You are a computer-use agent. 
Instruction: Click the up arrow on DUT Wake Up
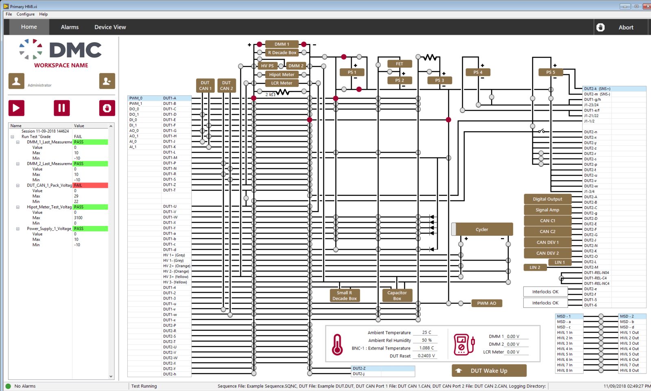coord(459,371)
